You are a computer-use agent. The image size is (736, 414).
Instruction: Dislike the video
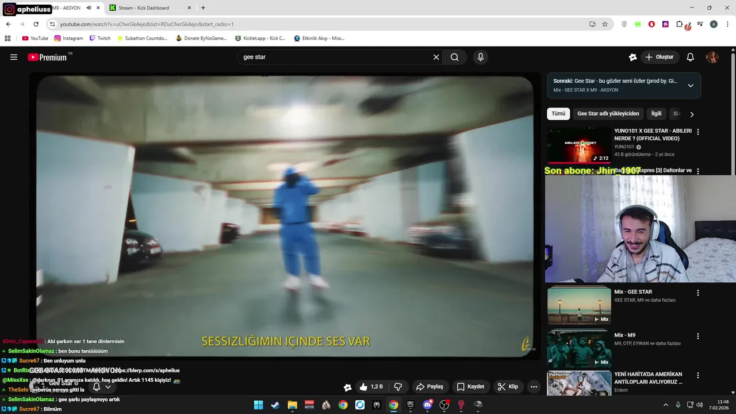[x=398, y=387]
